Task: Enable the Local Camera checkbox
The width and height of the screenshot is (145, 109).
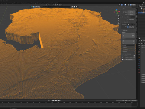Action: coord(128,17)
